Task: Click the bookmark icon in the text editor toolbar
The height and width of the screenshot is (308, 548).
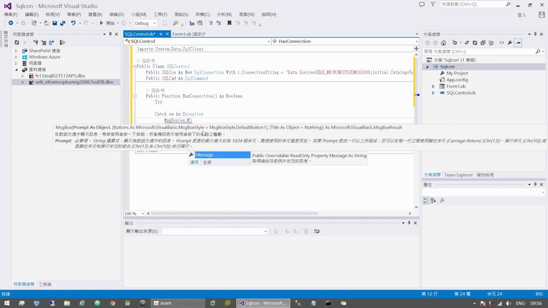Action: pyautogui.click(x=229, y=23)
